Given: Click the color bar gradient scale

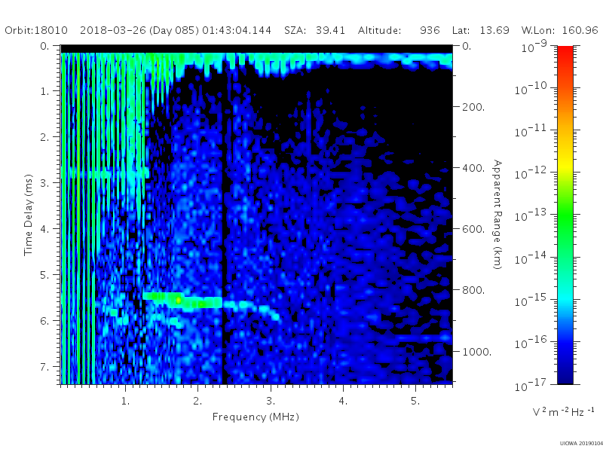Looking at the screenshot, I should [565, 215].
